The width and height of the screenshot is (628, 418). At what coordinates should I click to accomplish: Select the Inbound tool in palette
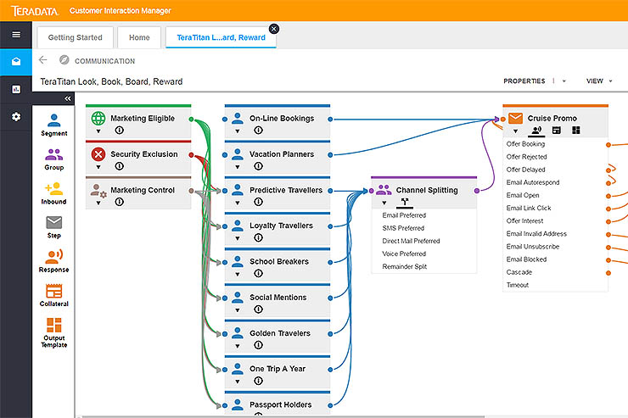tap(54, 192)
